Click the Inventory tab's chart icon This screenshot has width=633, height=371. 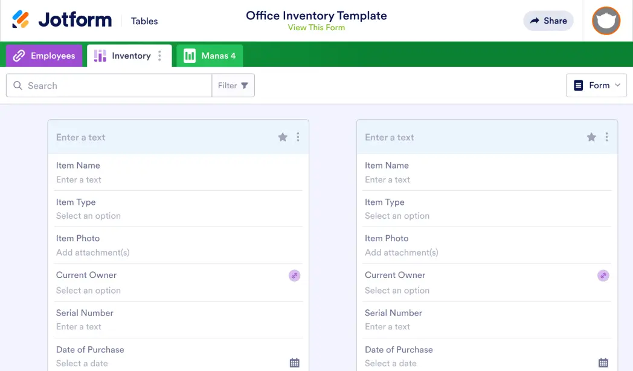point(100,55)
